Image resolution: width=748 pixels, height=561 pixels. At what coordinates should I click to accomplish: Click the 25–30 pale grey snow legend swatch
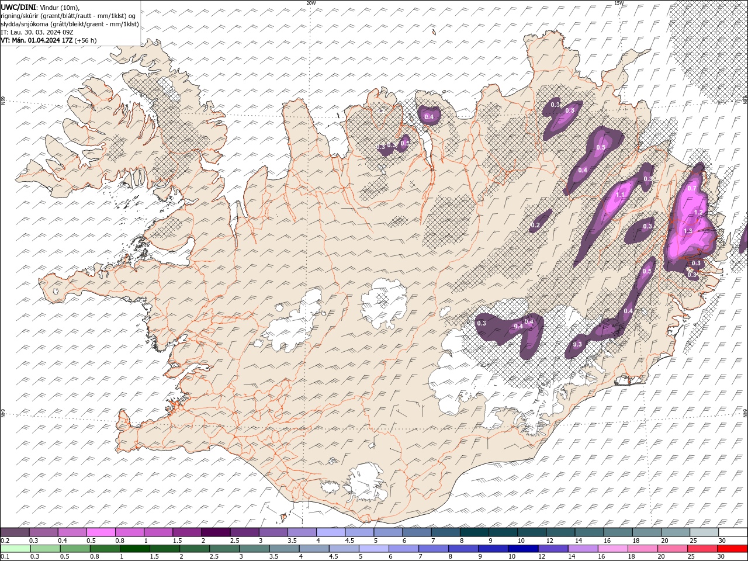coord(704,532)
